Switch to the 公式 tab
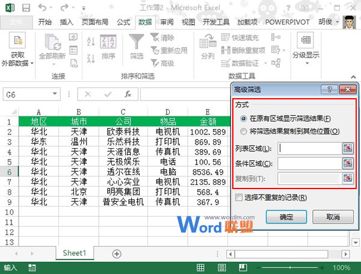Screen dimensions: 361x274 tap(123, 22)
